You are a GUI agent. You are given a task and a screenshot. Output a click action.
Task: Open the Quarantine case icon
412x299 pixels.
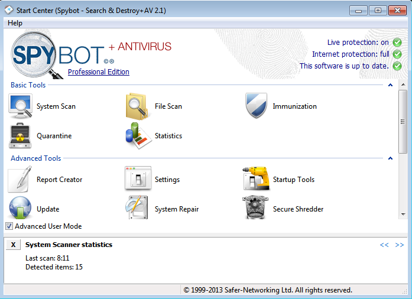pos(21,136)
